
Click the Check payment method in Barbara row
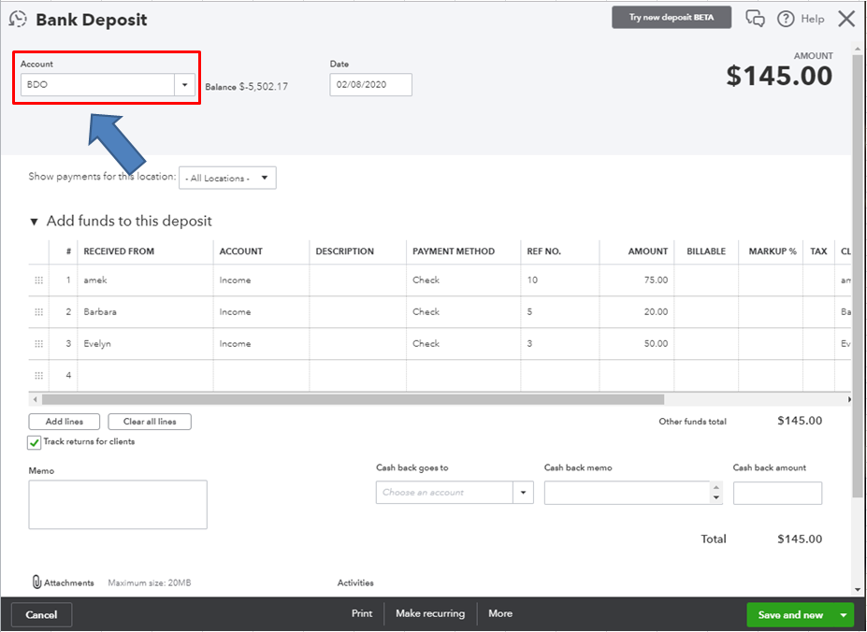coord(463,312)
